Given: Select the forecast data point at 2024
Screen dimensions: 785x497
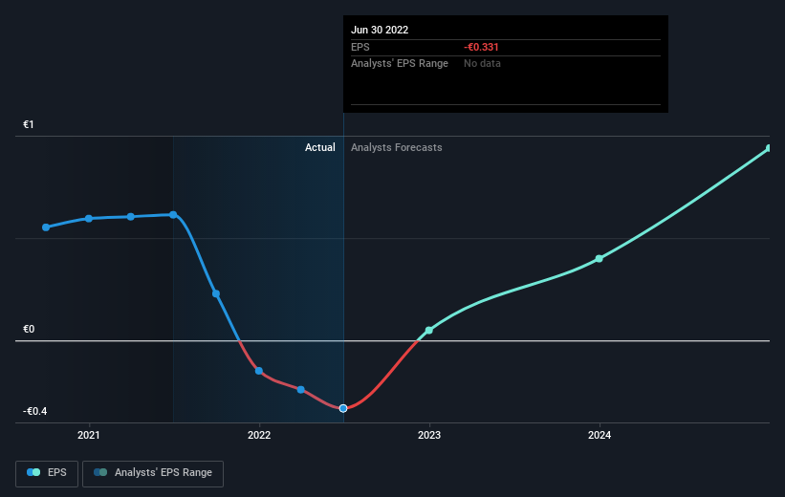Looking at the screenshot, I should click(x=600, y=259).
